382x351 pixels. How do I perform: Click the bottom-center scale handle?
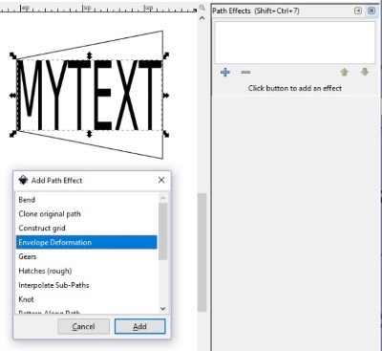pyautogui.click(x=89, y=134)
